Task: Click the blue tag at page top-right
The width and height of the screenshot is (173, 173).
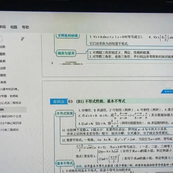Action: tap(167, 91)
